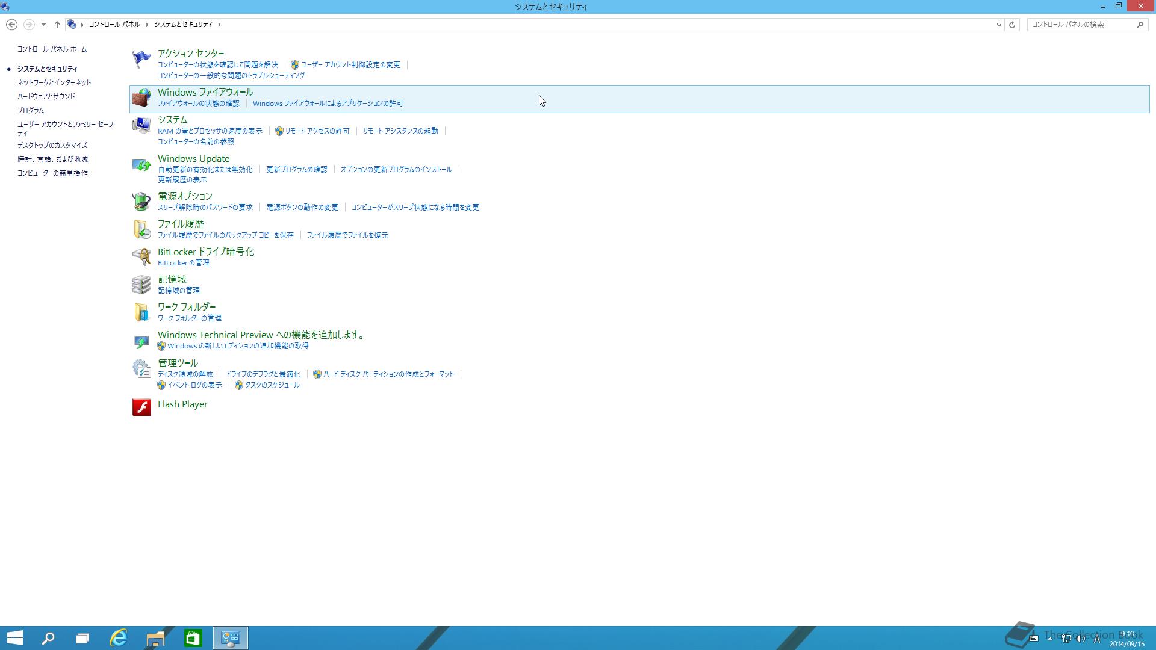
Task: Expand the chevron after コントロール パネル breadcrumb
Action: point(147,25)
